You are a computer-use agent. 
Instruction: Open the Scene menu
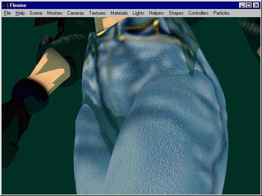36,13
